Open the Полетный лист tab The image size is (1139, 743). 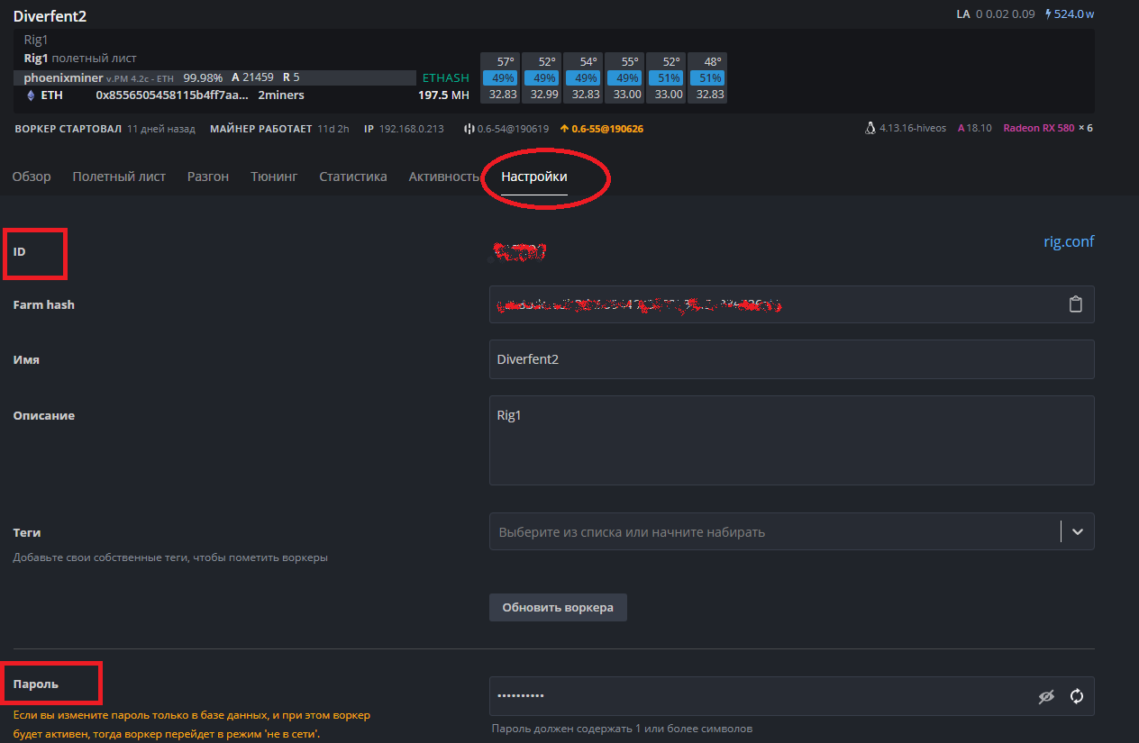click(x=119, y=177)
